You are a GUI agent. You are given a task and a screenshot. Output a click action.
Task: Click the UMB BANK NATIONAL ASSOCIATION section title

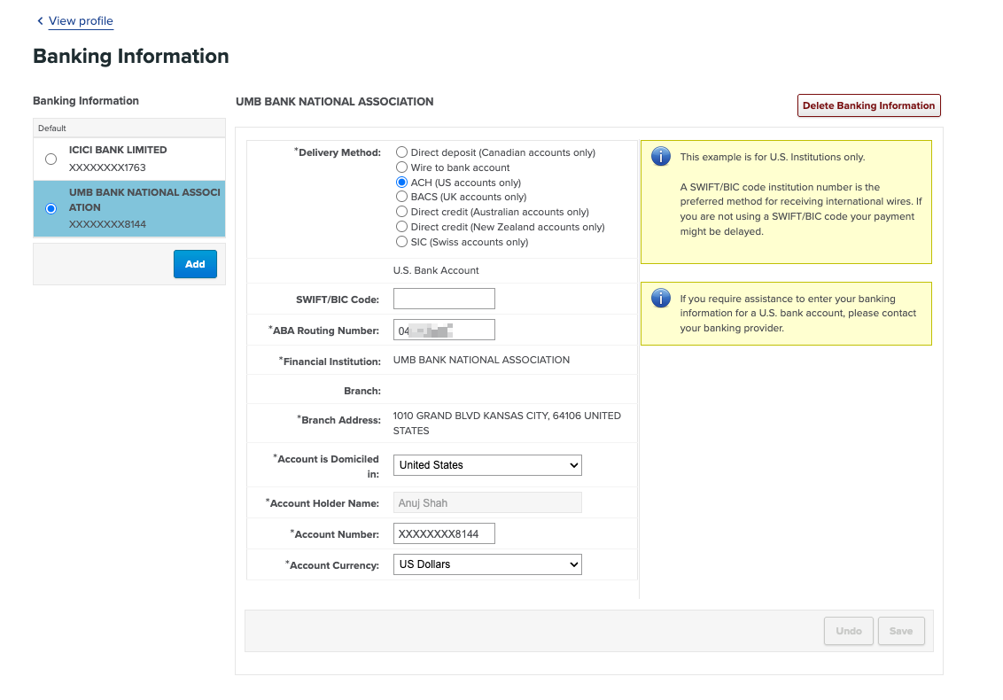[x=335, y=102]
